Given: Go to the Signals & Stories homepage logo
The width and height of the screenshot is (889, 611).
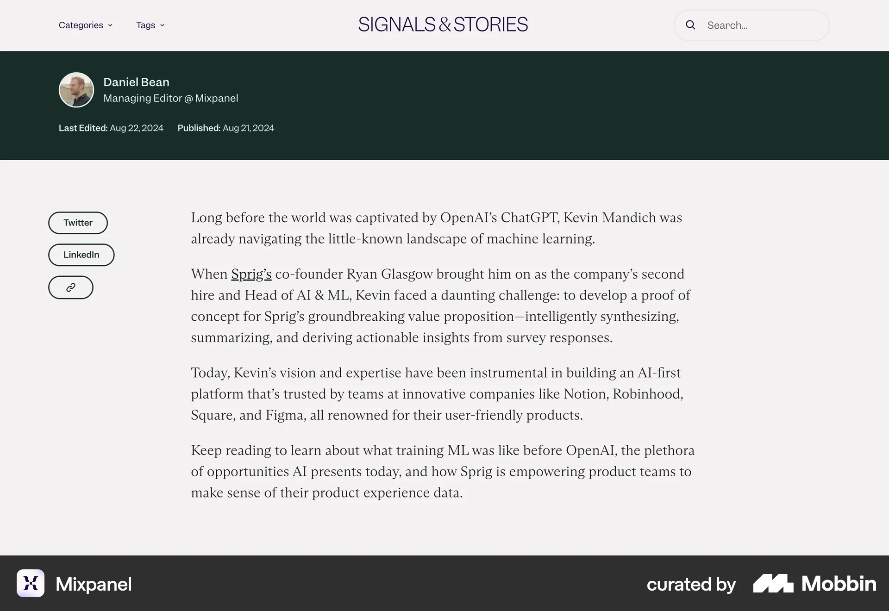Looking at the screenshot, I should click(443, 25).
